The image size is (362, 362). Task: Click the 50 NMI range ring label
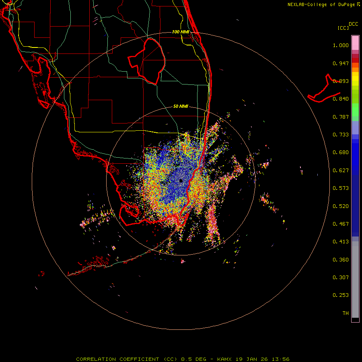pos(181,106)
